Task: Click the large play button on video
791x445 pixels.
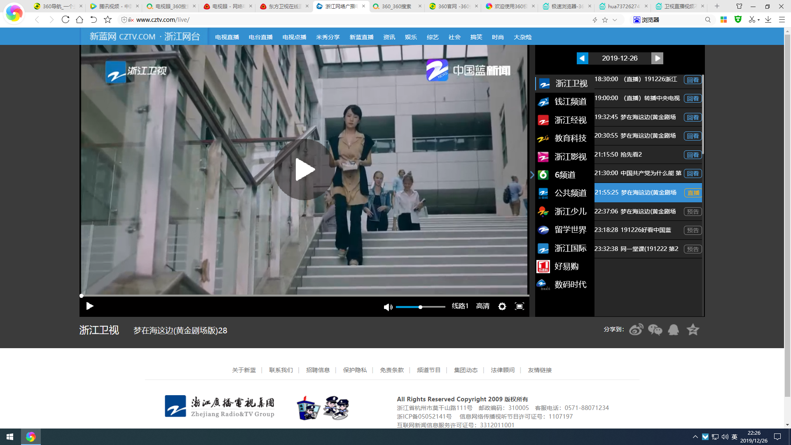Action: tap(304, 169)
